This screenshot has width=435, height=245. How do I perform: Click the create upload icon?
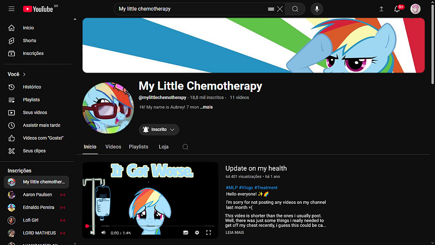coord(382,9)
